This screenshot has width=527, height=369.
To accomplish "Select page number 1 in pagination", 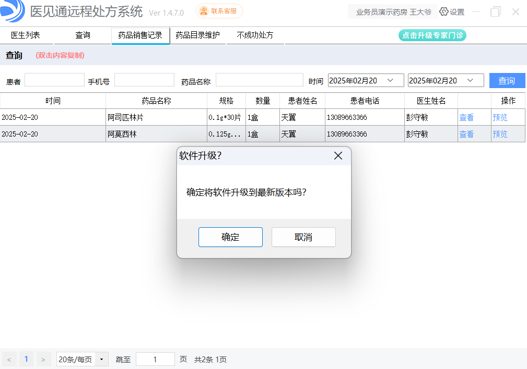I will coord(26,359).
